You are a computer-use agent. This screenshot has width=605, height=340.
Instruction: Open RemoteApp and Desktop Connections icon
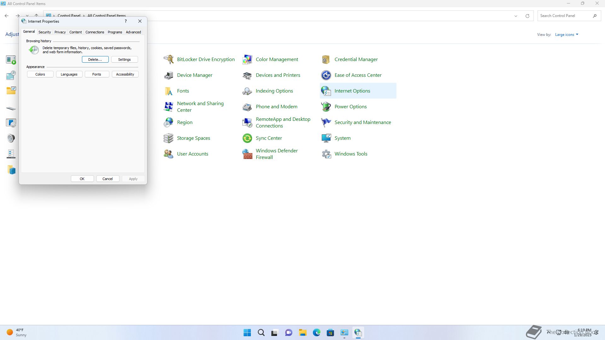pos(247,122)
